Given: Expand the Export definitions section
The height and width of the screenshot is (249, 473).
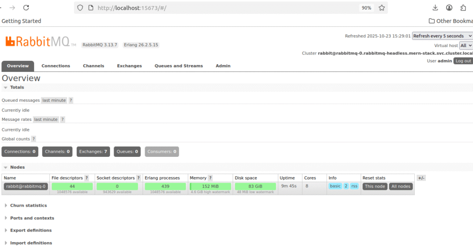Looking at the screenshot, I should [x=30, y=231].
